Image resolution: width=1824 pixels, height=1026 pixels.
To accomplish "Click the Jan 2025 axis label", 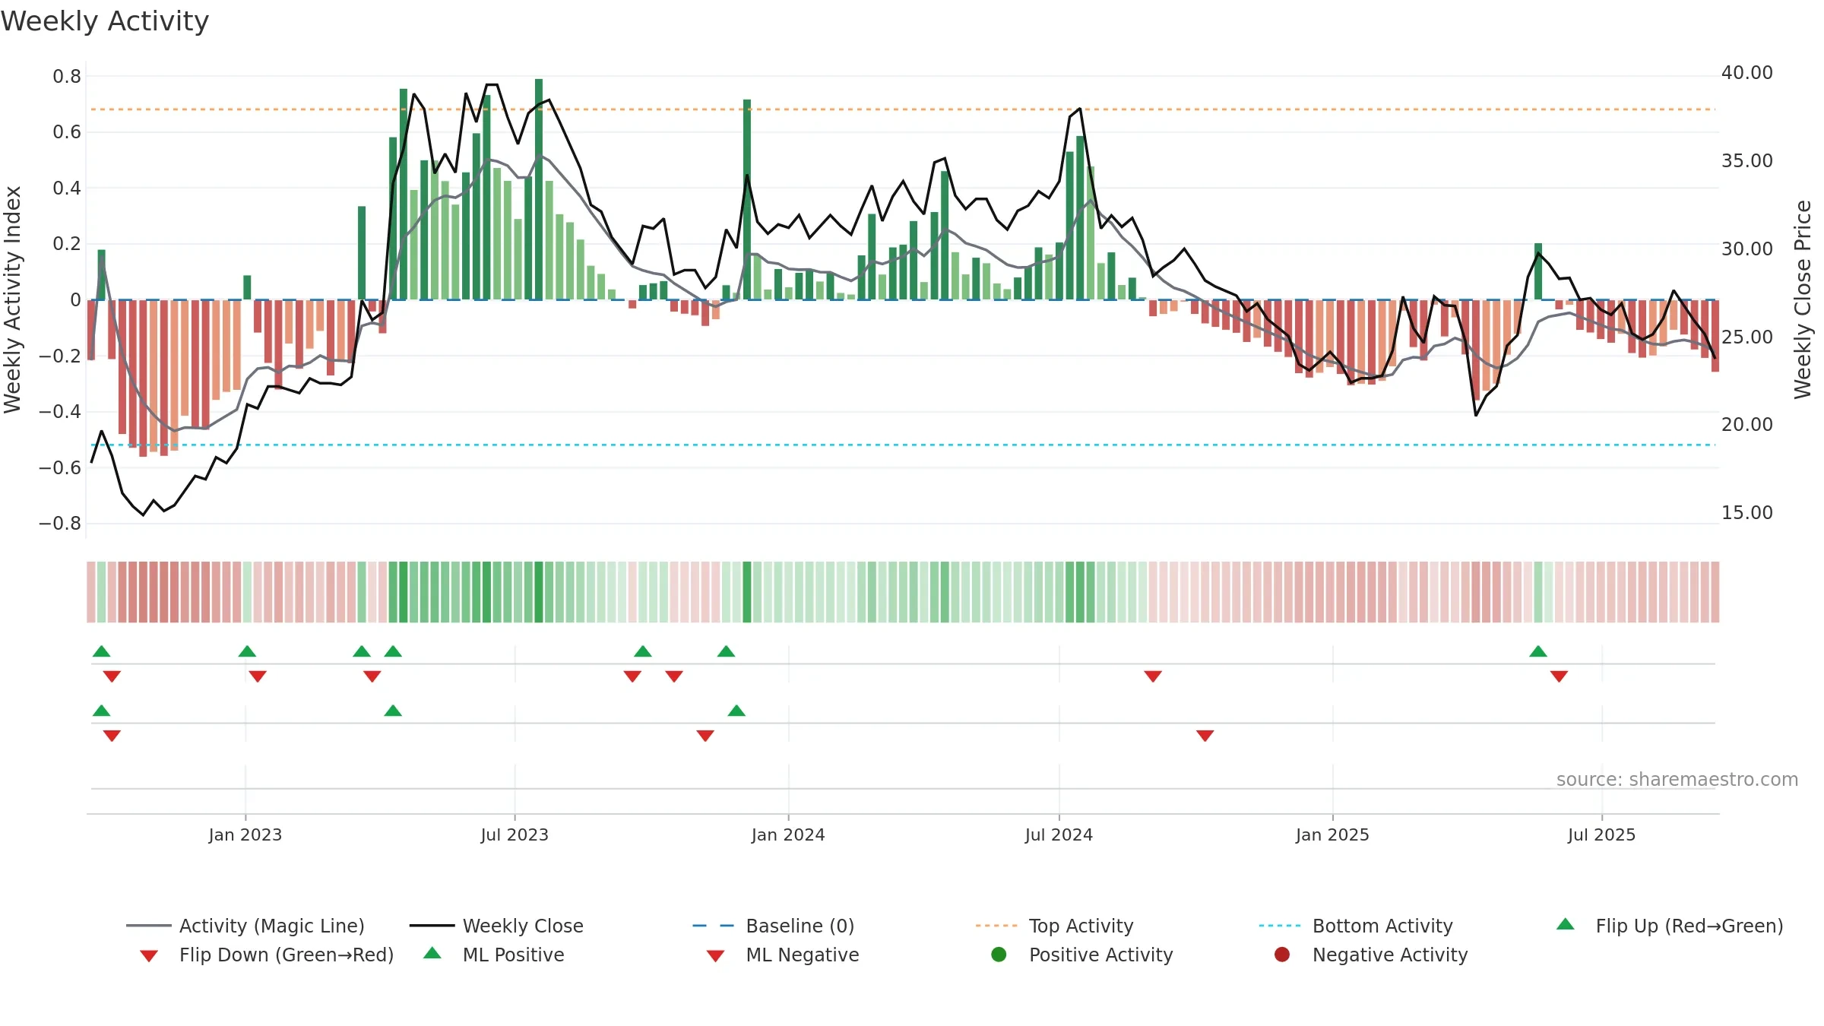I will point(1332,834).
